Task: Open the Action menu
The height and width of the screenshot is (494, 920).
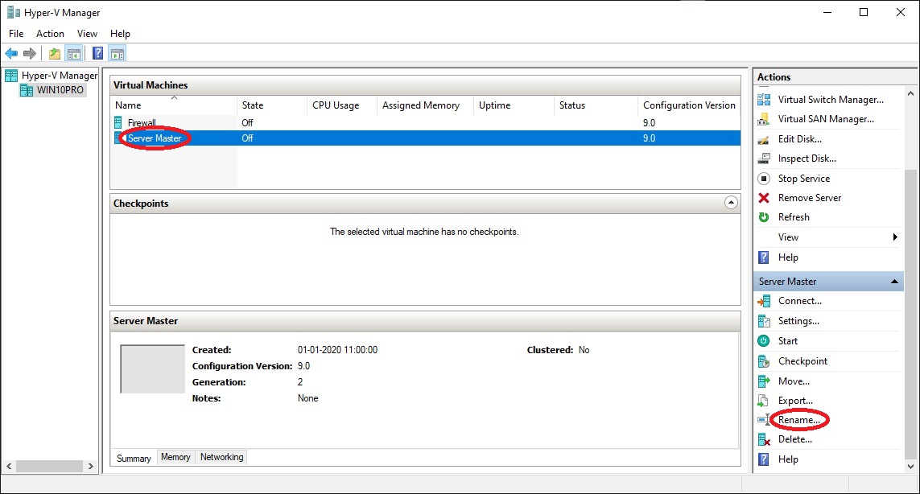Action: (x=50, y=34)
